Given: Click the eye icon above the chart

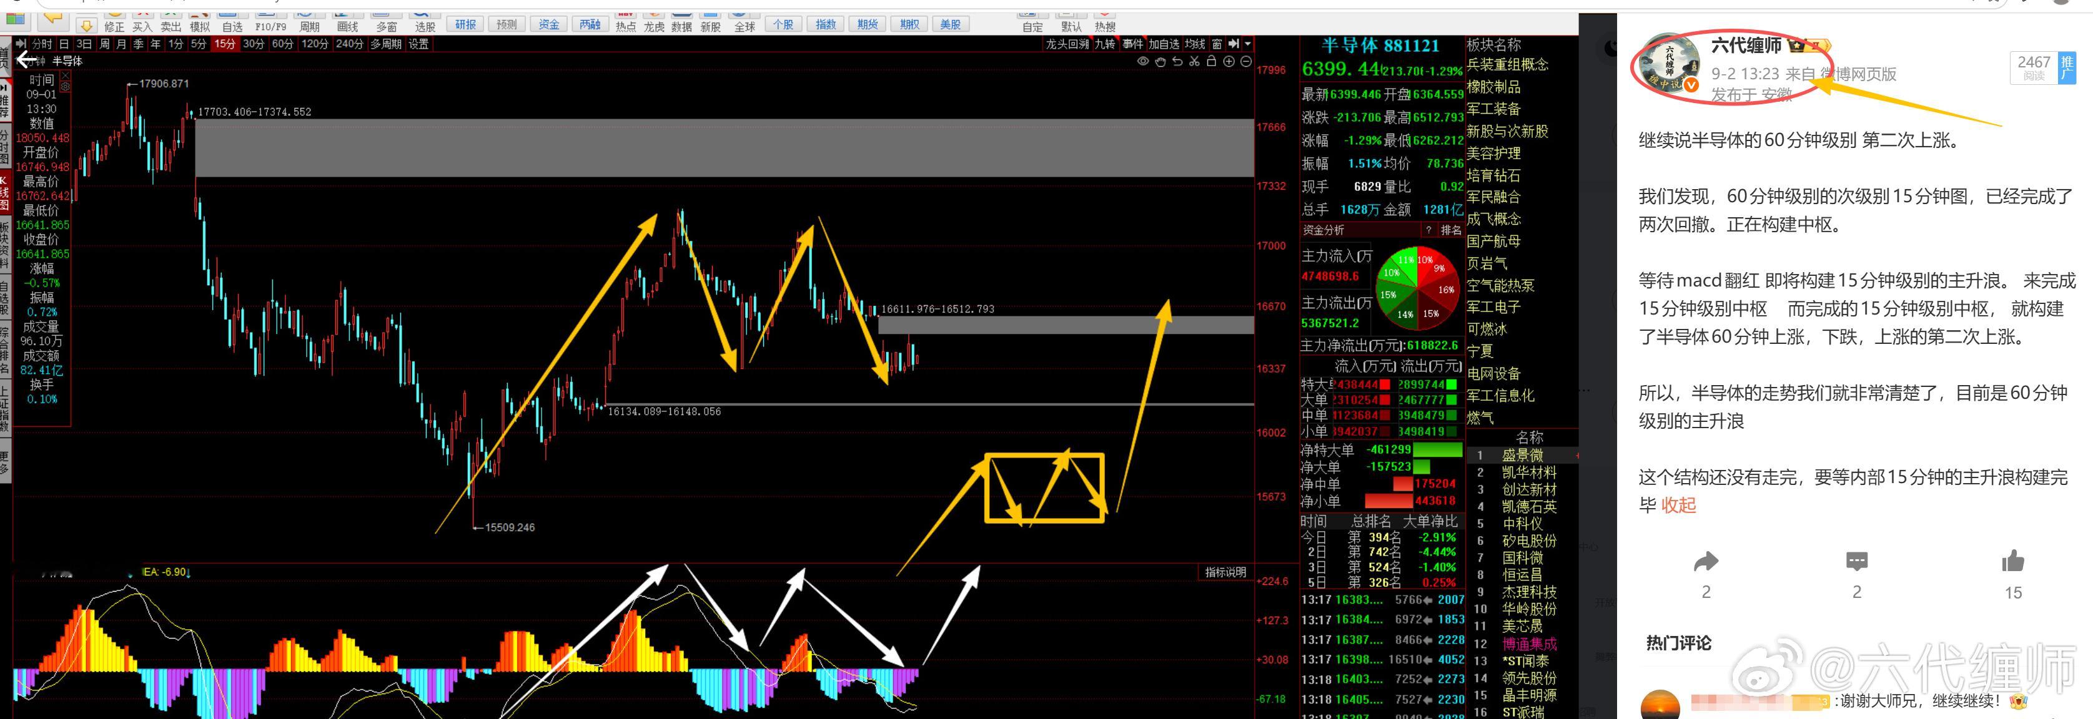Looking at the screenshot, I should 1142,62.
